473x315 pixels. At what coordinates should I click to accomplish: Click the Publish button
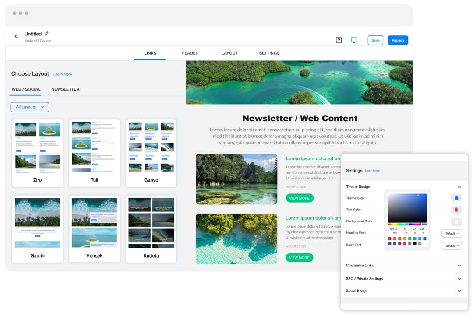click(398, 40)
